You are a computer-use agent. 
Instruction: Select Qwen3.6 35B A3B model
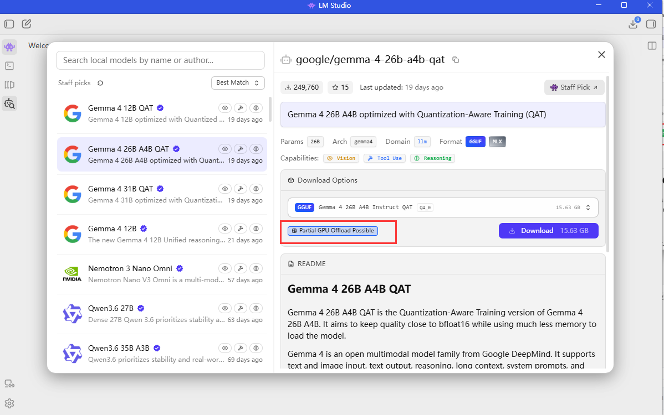click(x=162, y=354)
